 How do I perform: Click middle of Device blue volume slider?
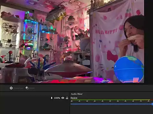pyautogui.click(x=111, y=104)
